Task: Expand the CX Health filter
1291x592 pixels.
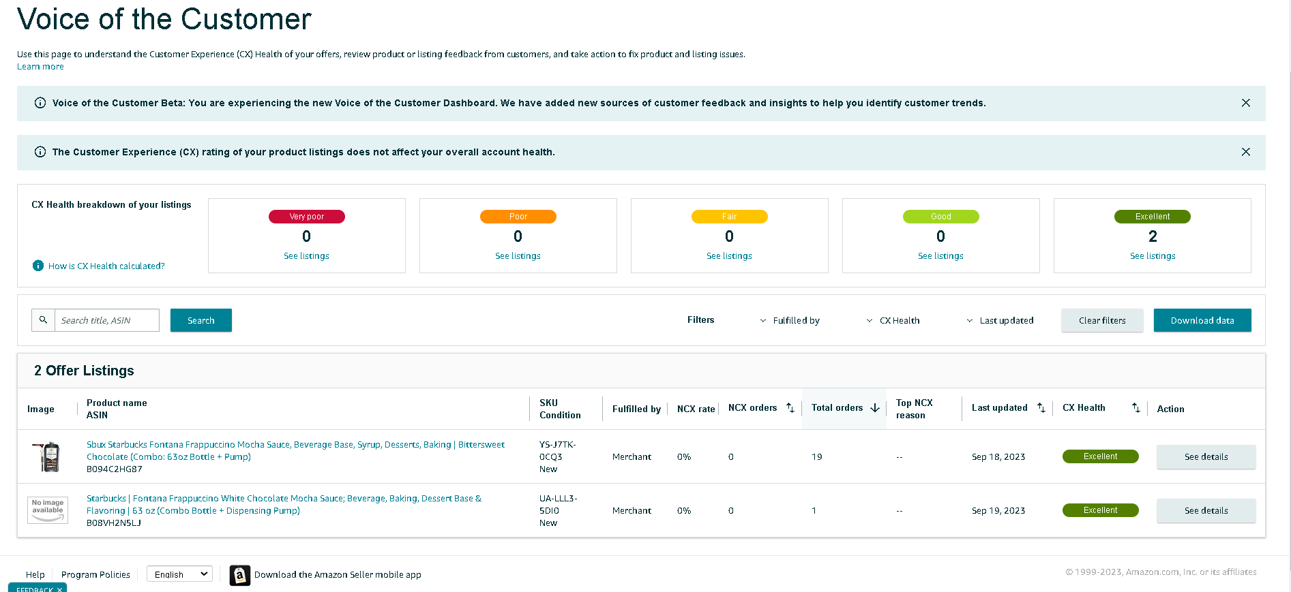Action: tap(893, 321)
